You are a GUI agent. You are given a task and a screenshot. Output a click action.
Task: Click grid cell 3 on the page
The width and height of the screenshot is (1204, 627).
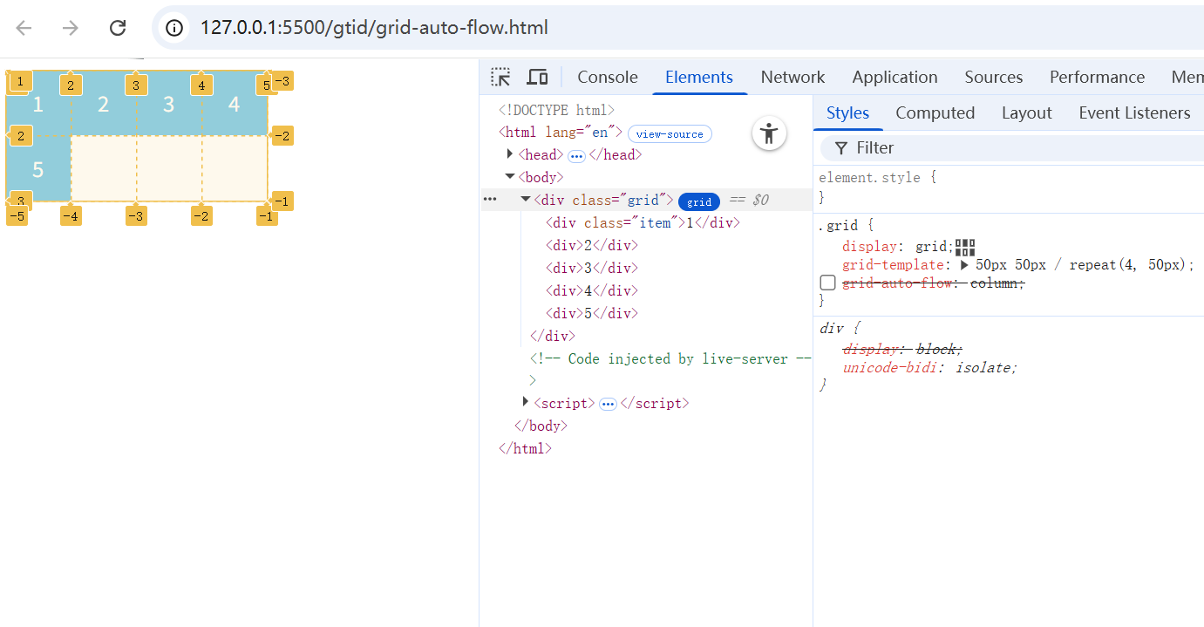tap(169, 104)
